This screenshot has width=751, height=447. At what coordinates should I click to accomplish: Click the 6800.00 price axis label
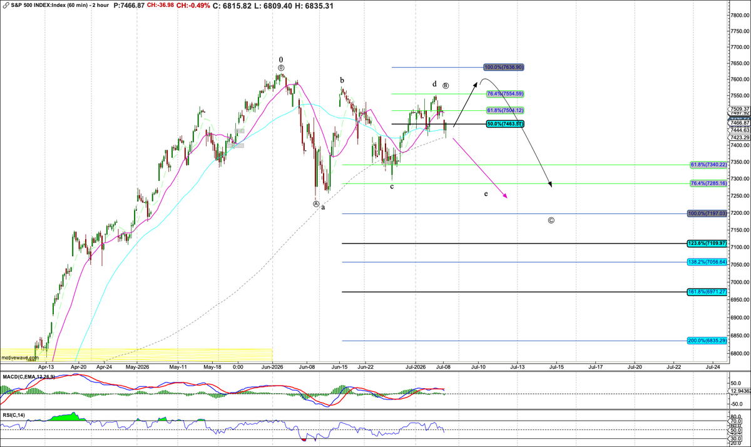click(x=740, y=353)
